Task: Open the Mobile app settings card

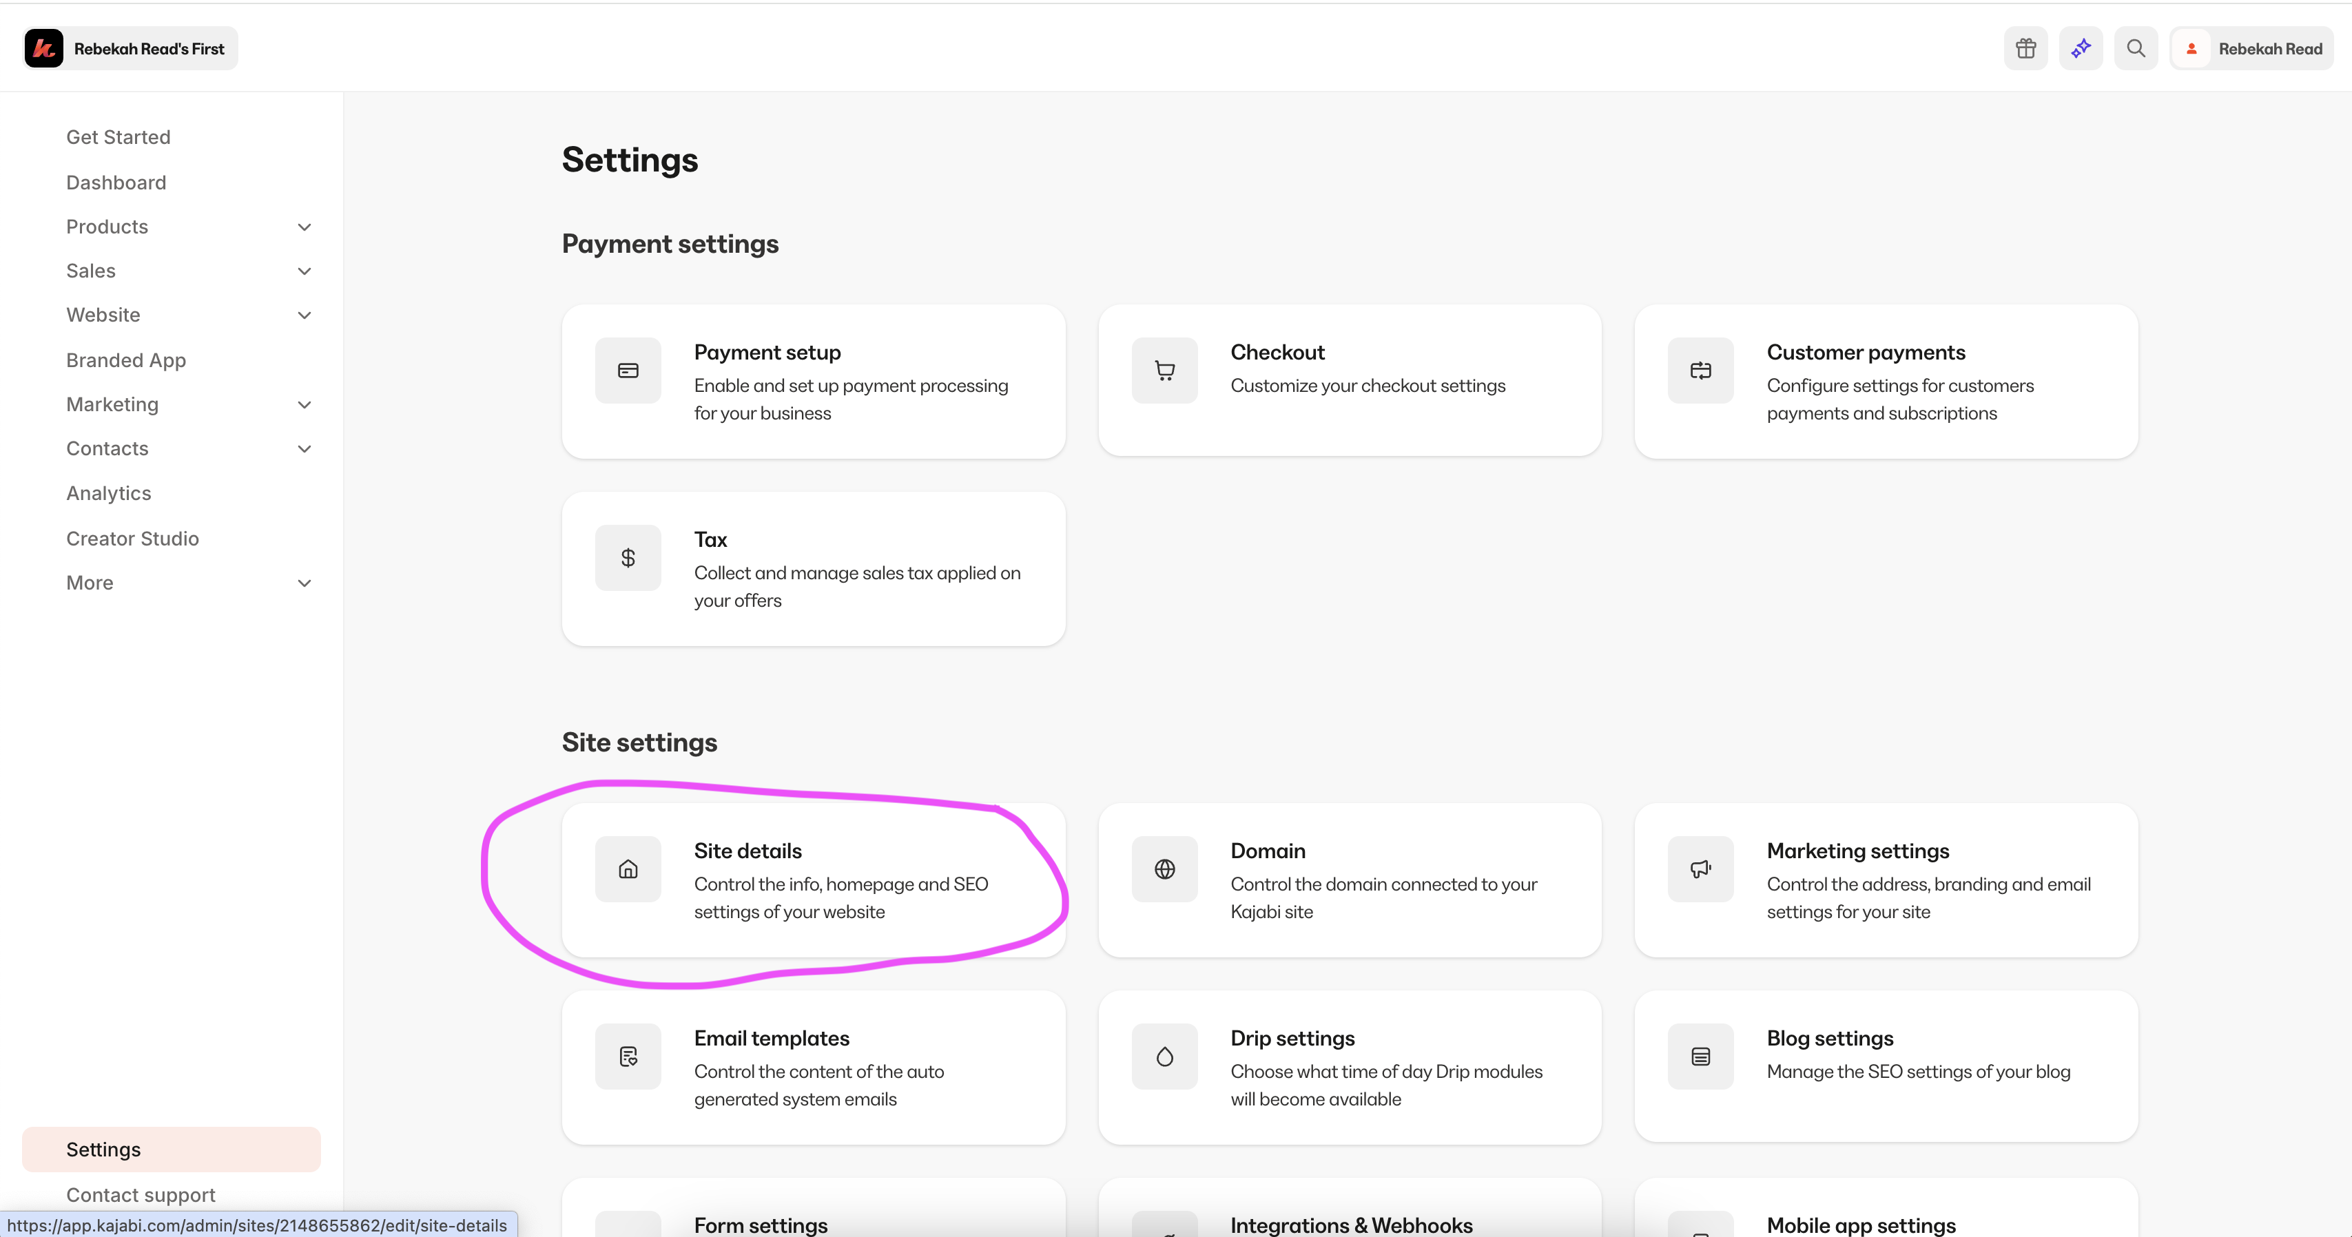Action: click(x=1886, y=1208)
